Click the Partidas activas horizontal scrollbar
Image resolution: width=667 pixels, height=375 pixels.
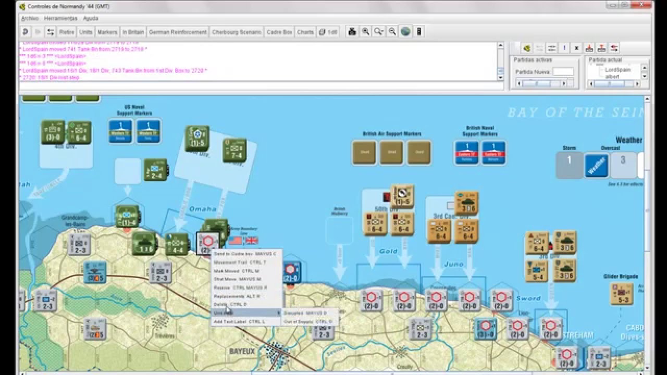pyautogui.click(x=541, y=83)
